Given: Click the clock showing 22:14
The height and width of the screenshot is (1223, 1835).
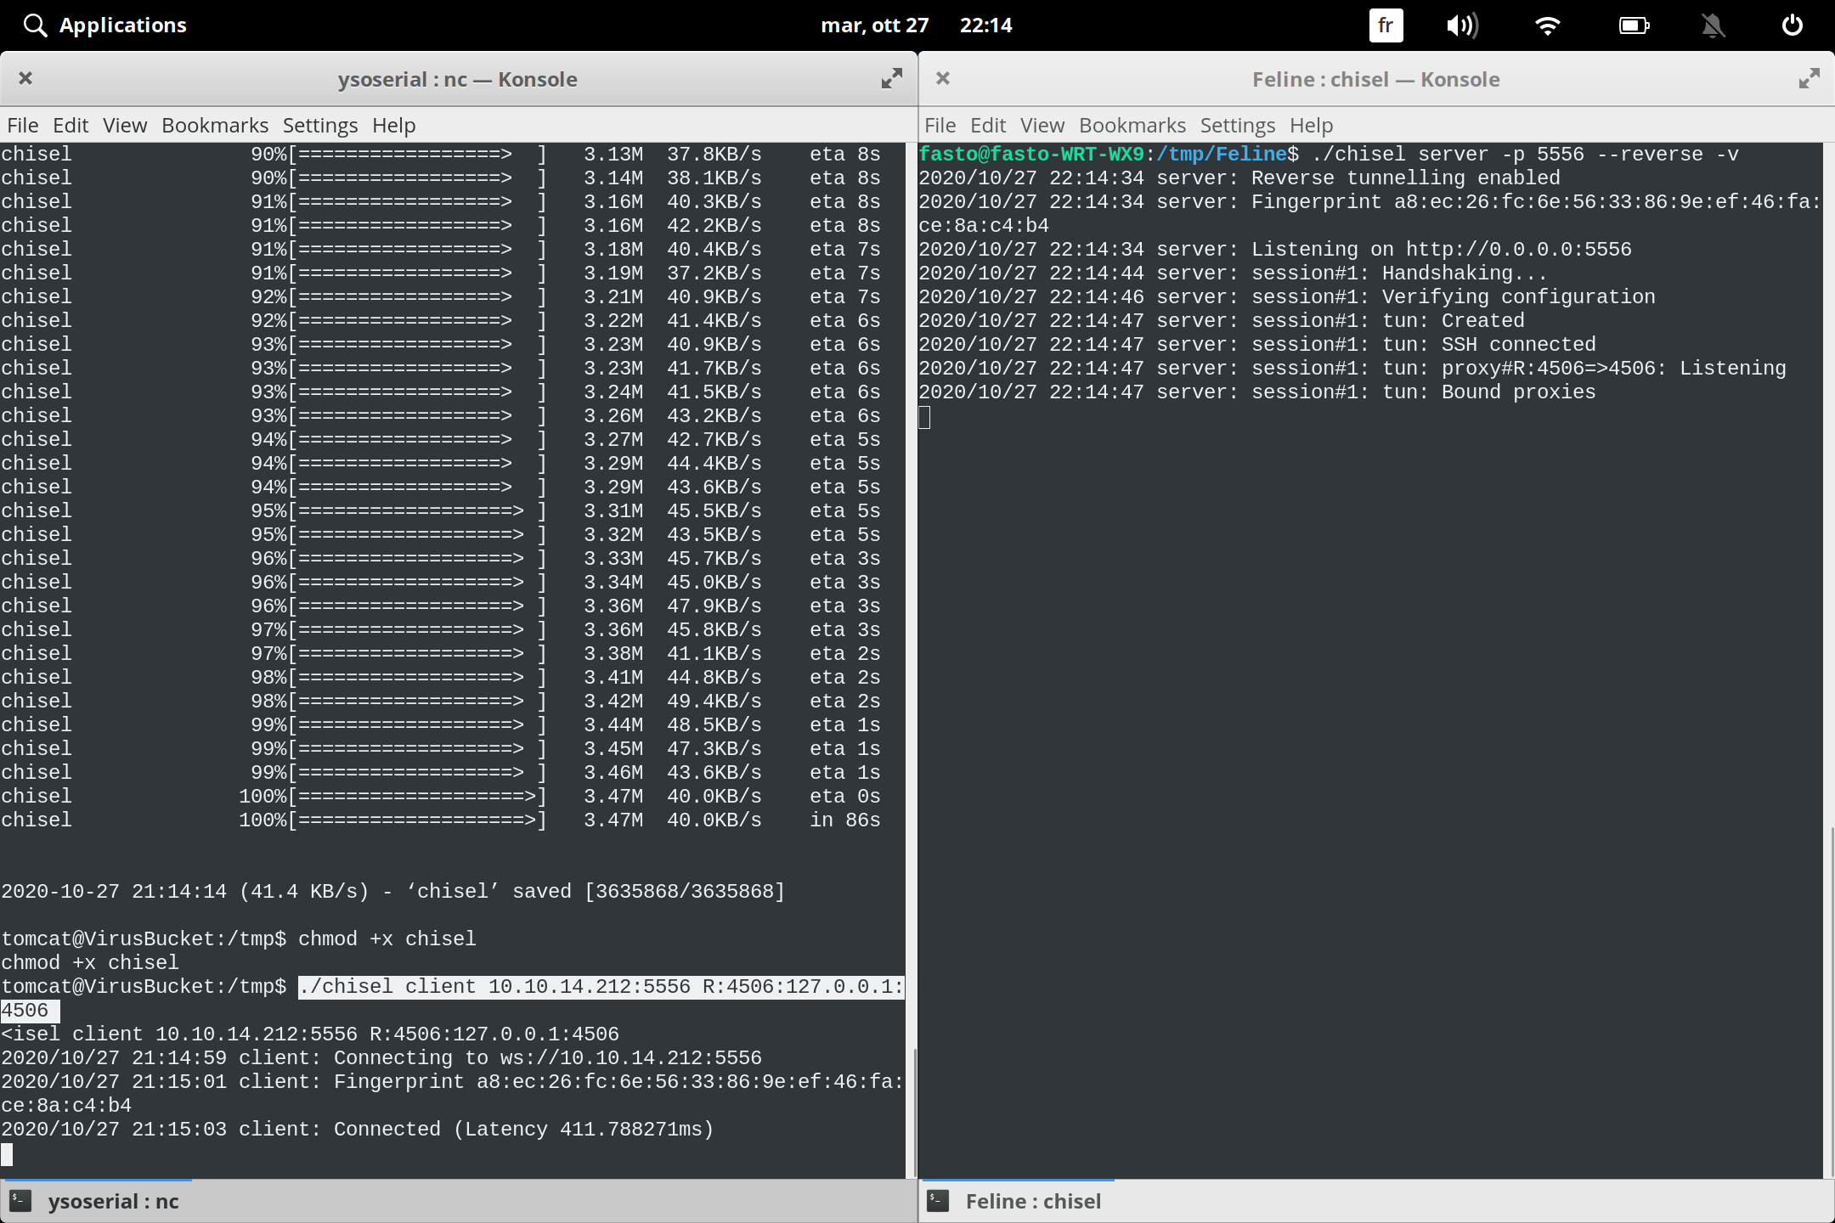Looking at the screenshot, I should point(985,25).
